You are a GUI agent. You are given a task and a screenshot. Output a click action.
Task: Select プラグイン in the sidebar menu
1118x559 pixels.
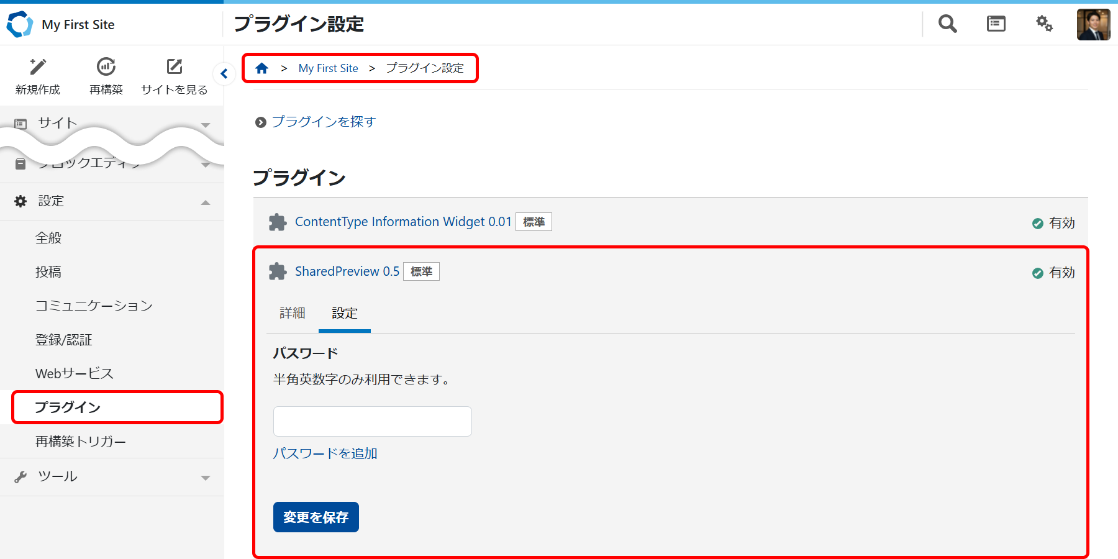point(69,407)
